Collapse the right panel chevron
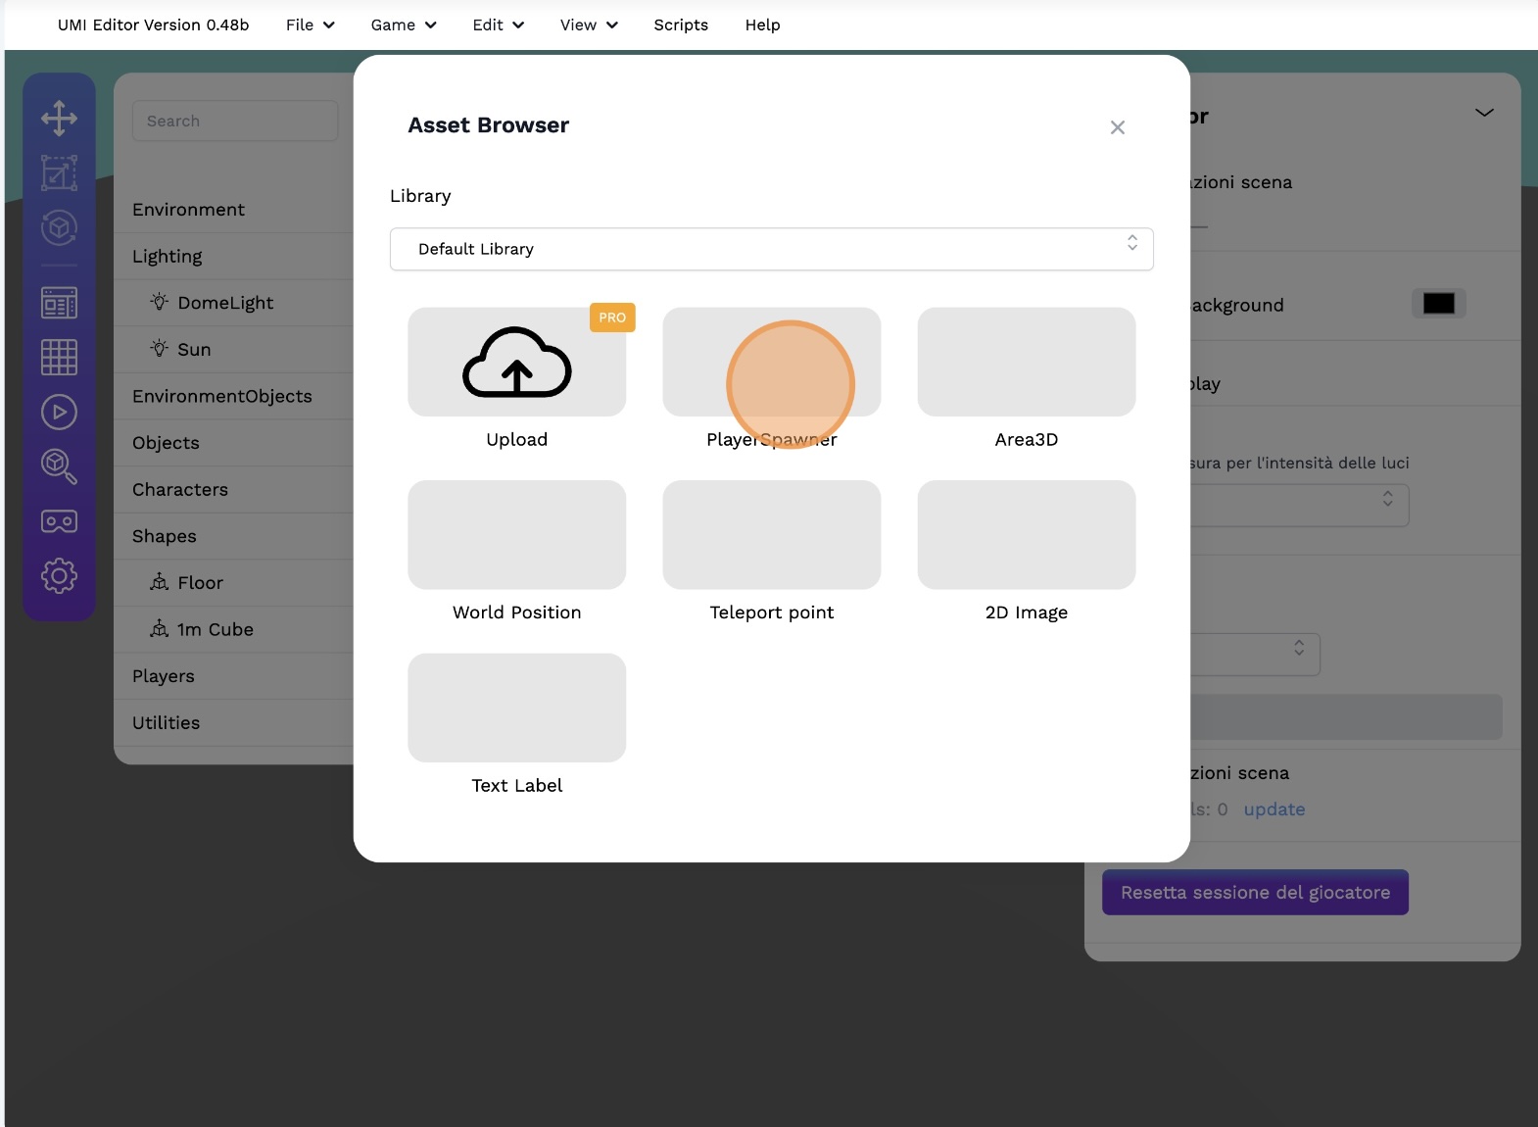Screen dimensions: 1538x1127 pos(1484,113)
